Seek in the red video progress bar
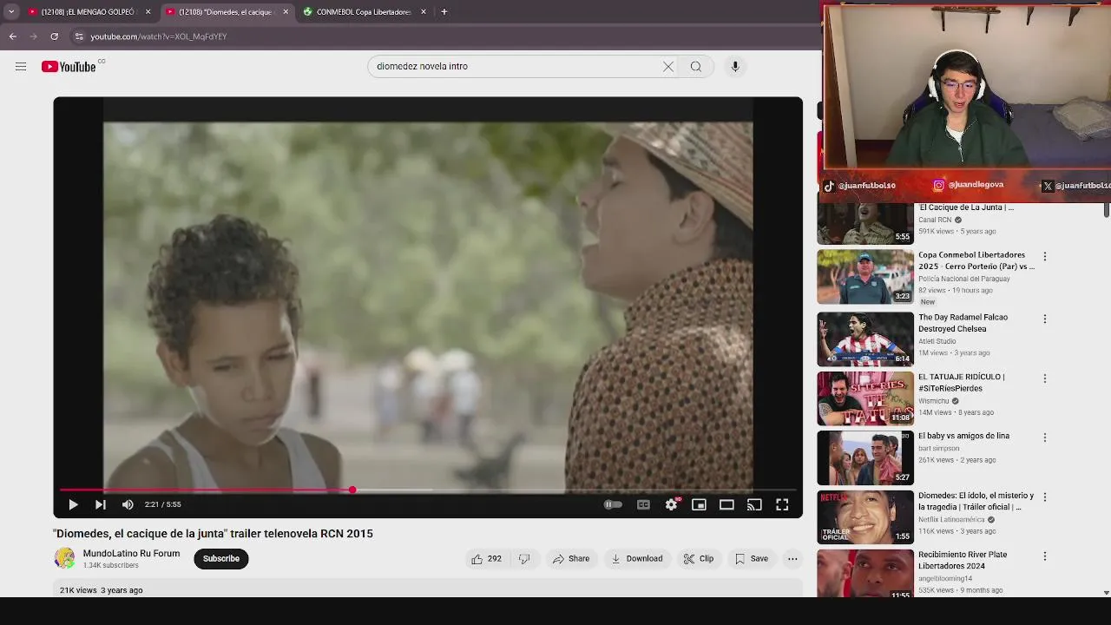Image resolution: width=1111 pixels, height=625 pixels. (x=428, y=490)
